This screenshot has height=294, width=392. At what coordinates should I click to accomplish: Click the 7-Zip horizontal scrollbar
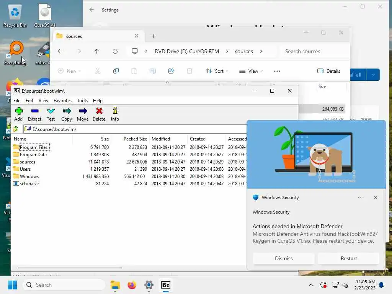70,268
